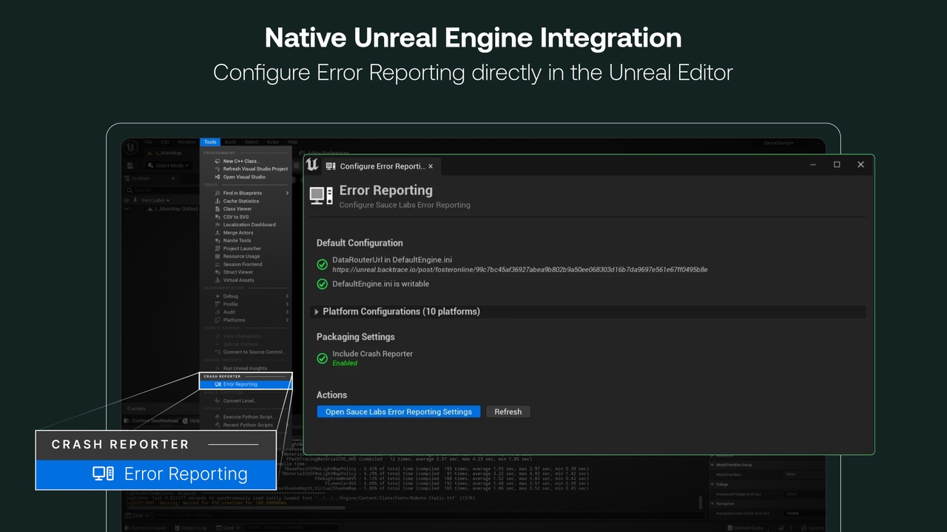Switch to the L_MainMap tab
947x532 pixels.
pyautogui.click(x=164, y=153)
